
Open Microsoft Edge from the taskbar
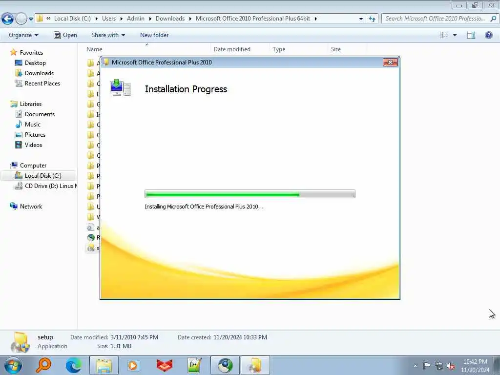tap(73, 365)
